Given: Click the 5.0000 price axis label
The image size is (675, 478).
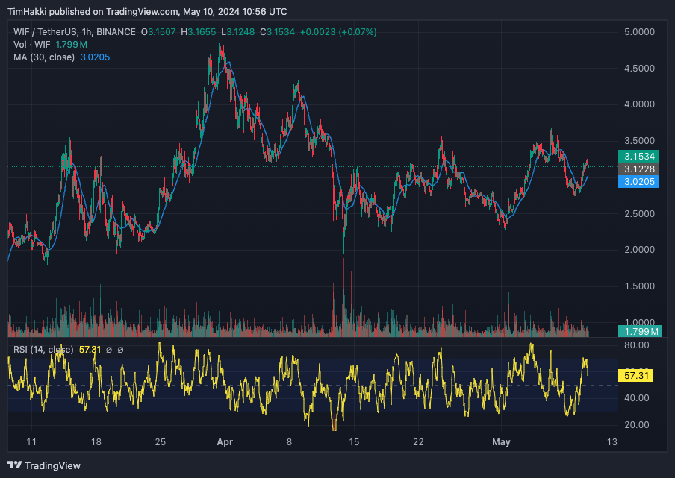Looking at the screenshot, I should pyautogui.click(x=638, y=32).
